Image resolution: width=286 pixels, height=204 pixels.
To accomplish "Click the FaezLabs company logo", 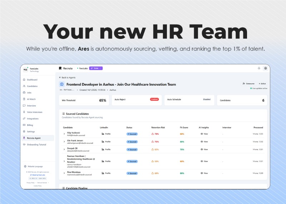I will point(25,70).
